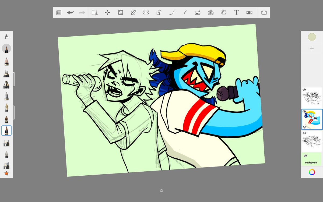Click the lower brush palette side handle
This screenshot has width=323, height=202.
click(14, 112)
